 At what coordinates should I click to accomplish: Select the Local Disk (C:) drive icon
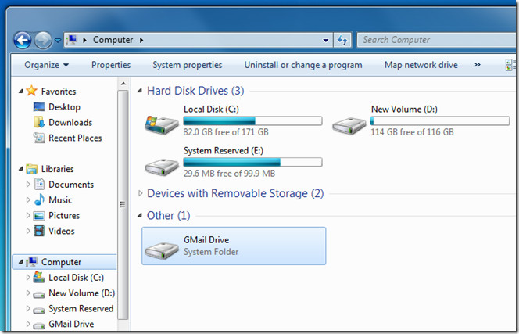[x=162, y=122]
